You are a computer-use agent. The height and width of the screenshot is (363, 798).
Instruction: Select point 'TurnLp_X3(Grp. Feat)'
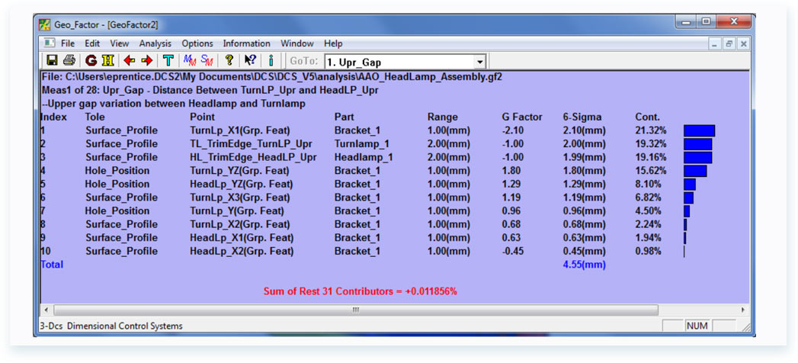pyautogui.click(x=240, y=198)
